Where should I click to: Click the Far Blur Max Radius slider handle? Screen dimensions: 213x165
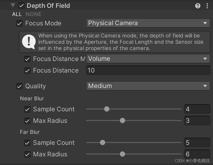pyautogui.click(x=122, y=154)
